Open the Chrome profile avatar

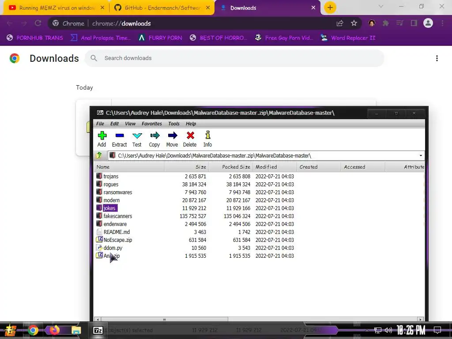pos(428,23)
